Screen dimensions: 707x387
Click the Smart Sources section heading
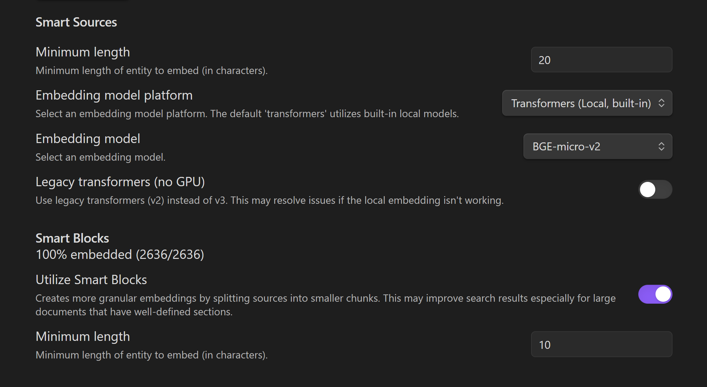pos(76,22)
